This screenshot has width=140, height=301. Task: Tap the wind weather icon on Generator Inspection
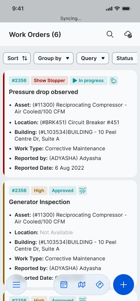point(83,191)
